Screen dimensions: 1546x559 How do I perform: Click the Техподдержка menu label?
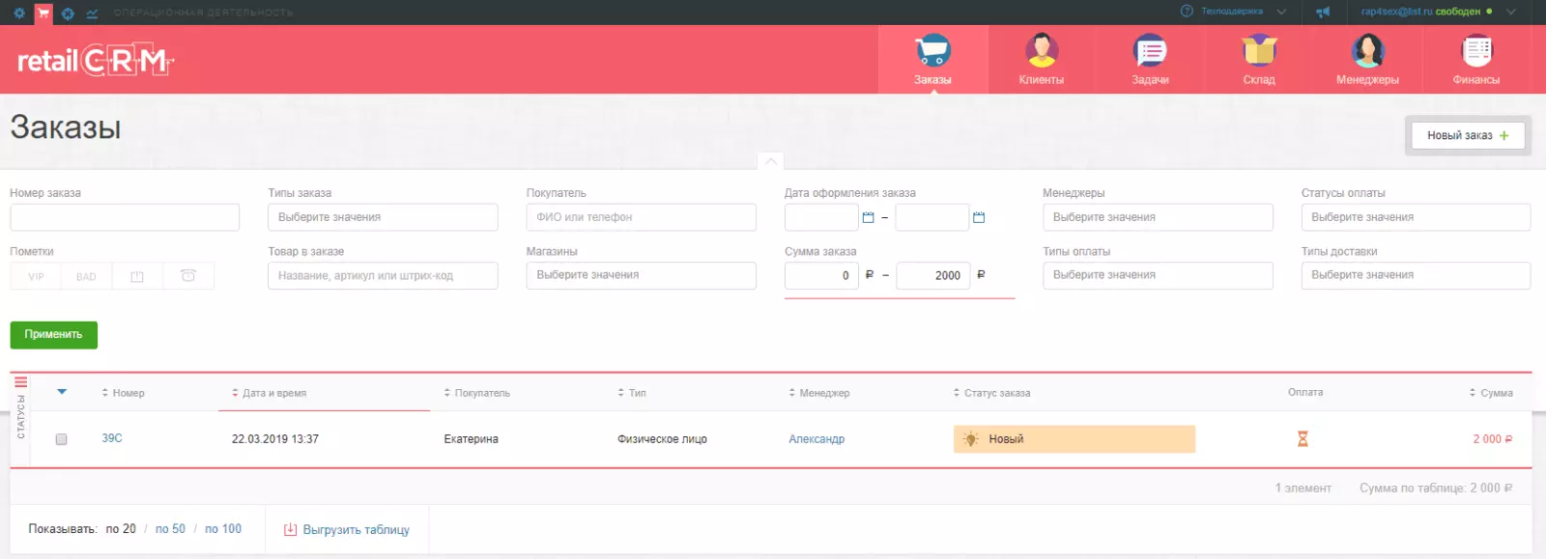tap(1232, 12)
